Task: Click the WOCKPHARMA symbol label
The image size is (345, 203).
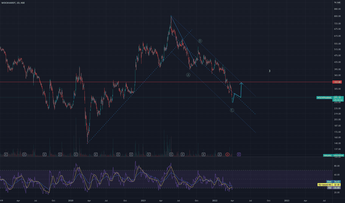Action: click(x=324, y=98)
